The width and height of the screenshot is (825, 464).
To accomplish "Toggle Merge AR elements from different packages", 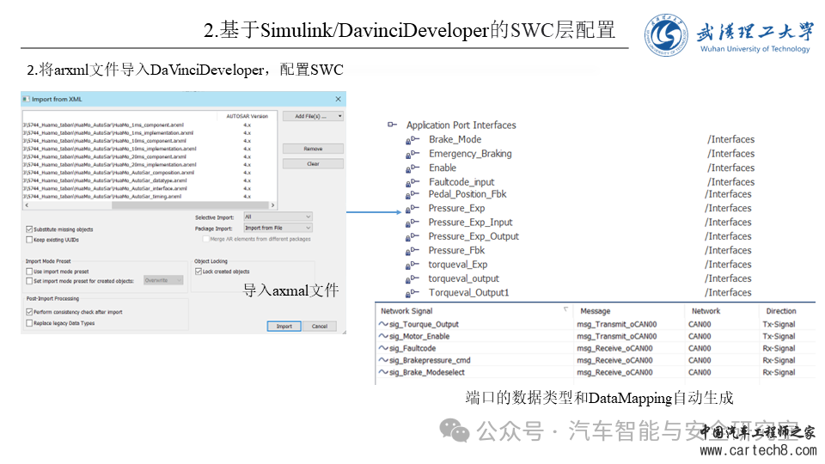I will [205, 239].
